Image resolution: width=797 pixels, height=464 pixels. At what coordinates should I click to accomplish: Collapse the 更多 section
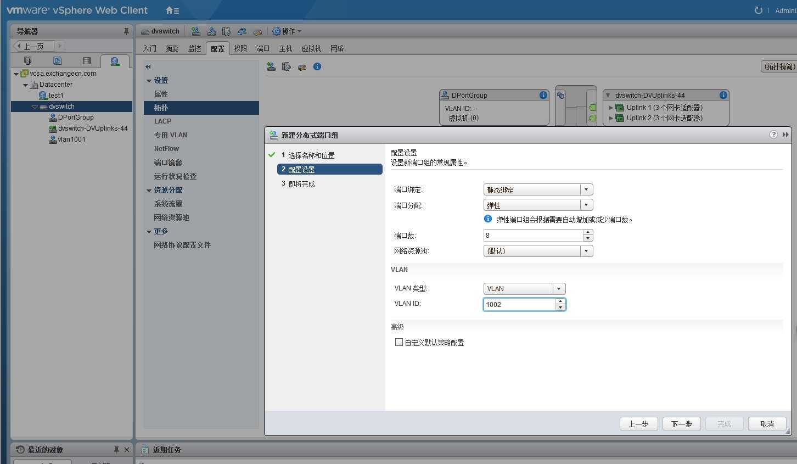149,232
